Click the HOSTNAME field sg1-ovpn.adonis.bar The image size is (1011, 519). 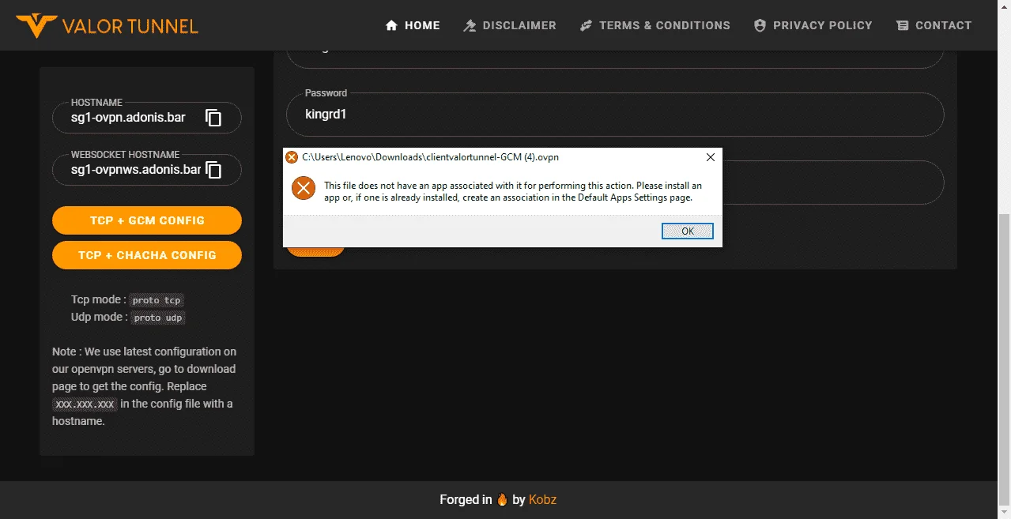pos(147,118)
